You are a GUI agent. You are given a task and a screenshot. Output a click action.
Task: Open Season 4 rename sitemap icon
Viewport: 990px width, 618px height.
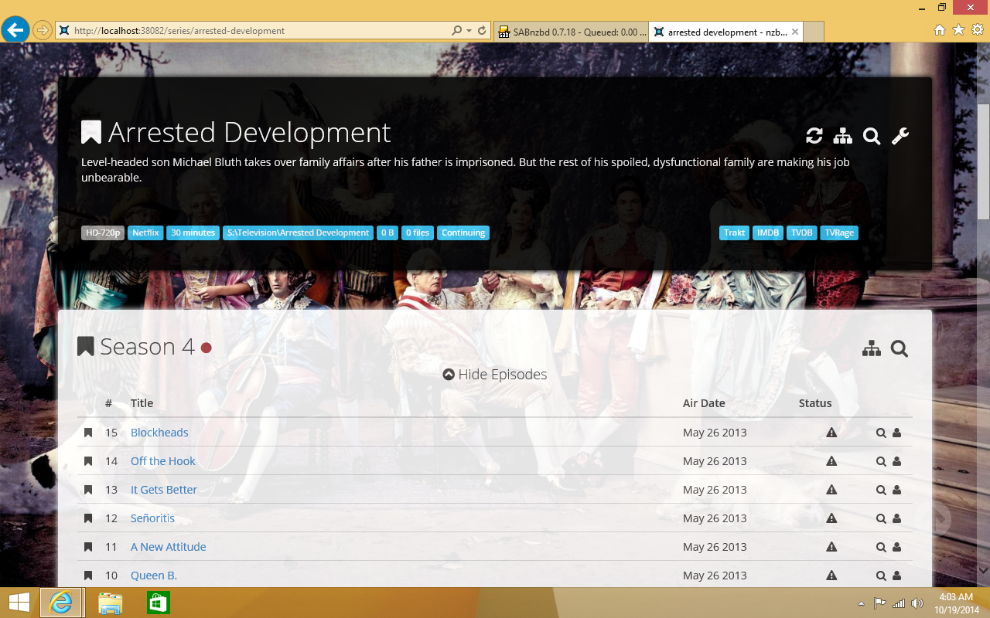pos(872,349)
